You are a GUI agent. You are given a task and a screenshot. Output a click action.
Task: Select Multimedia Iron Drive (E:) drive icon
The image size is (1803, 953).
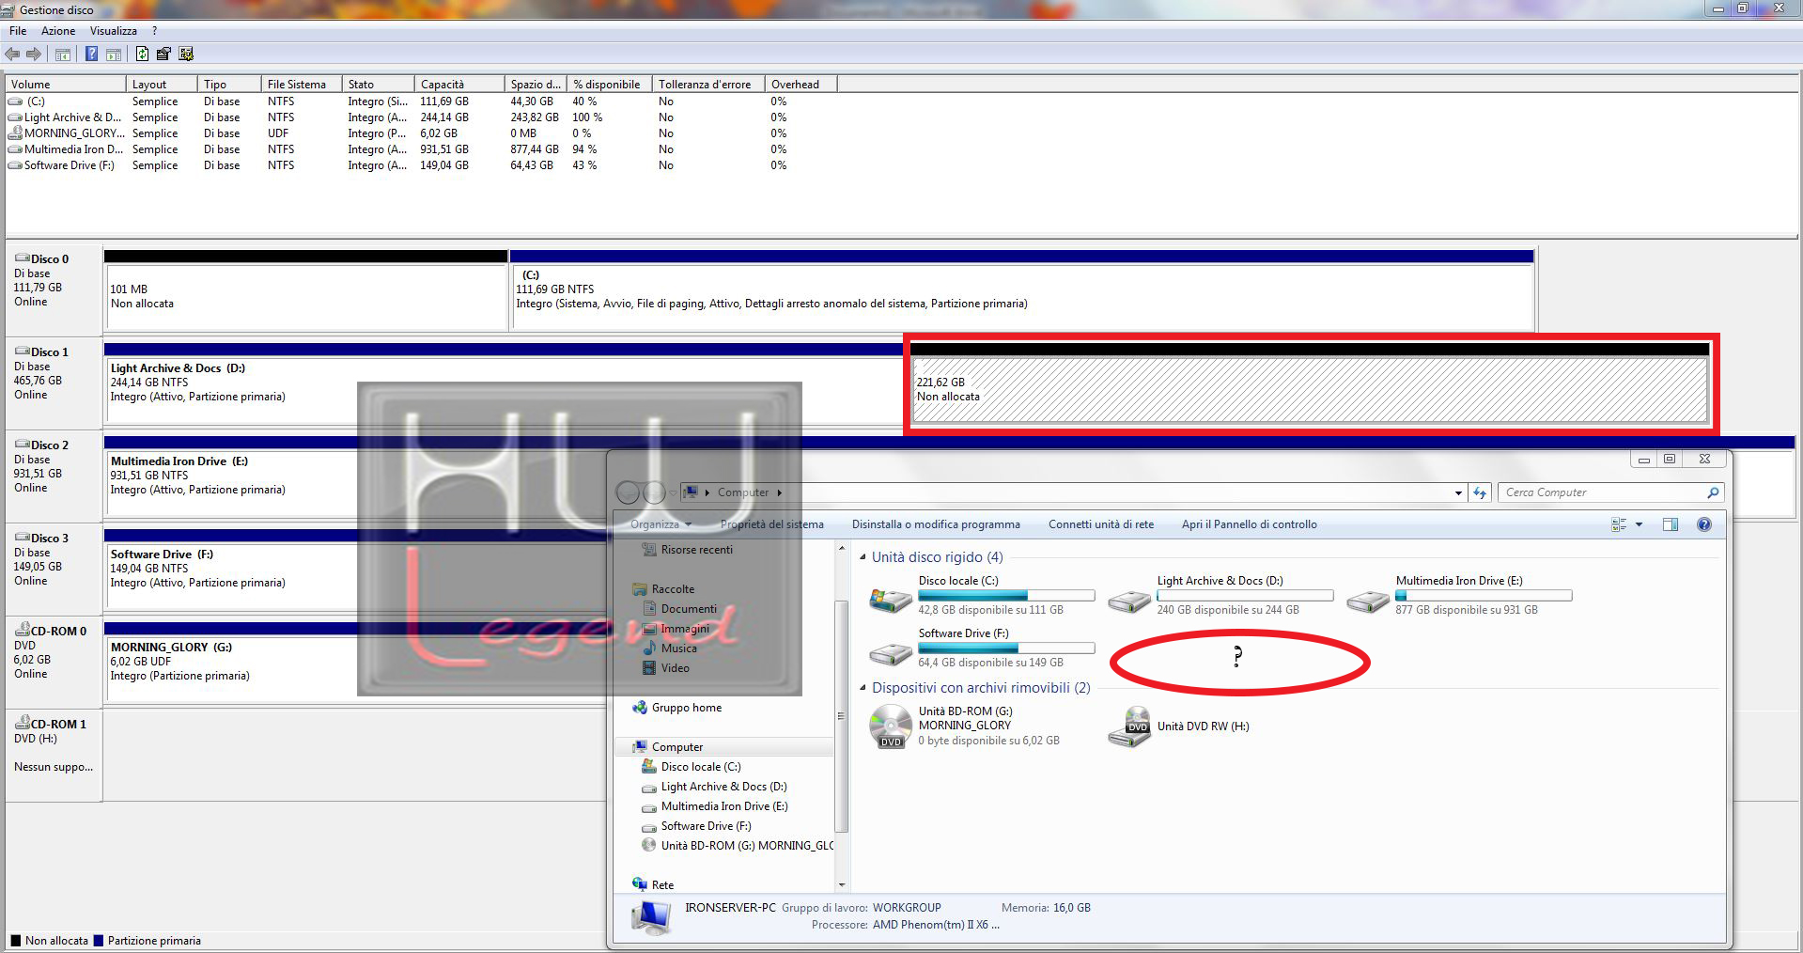coord(1368,601)
